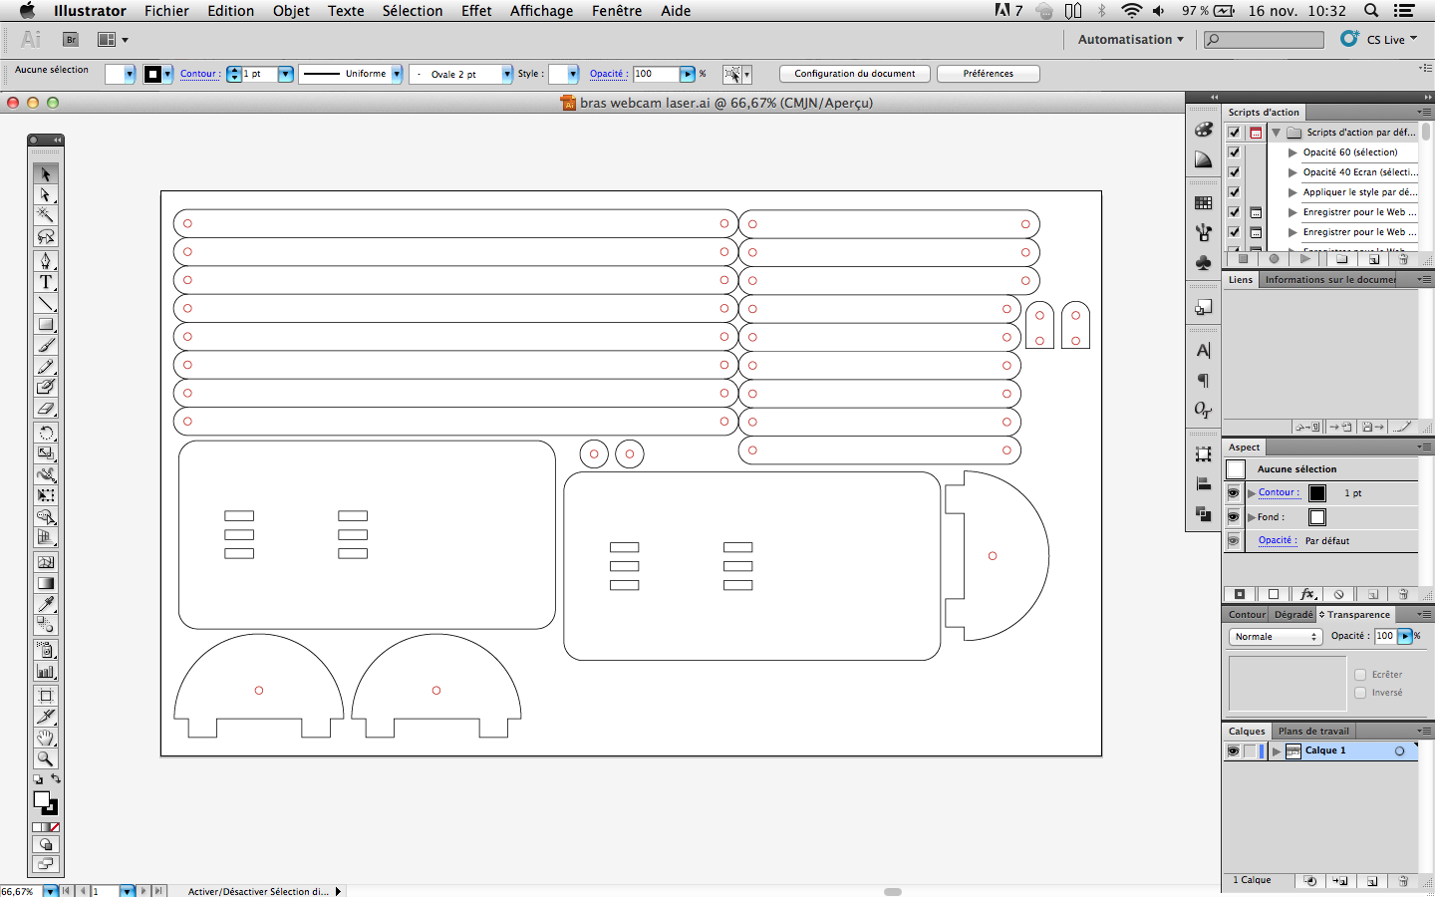1435x897 pixels.
Task: Select the Pencil tool
Action: click(46, 366)
